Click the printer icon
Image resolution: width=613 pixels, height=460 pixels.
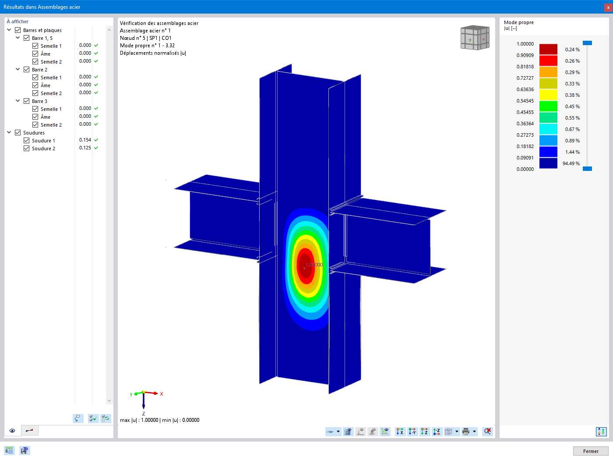[x=466, y=432]
